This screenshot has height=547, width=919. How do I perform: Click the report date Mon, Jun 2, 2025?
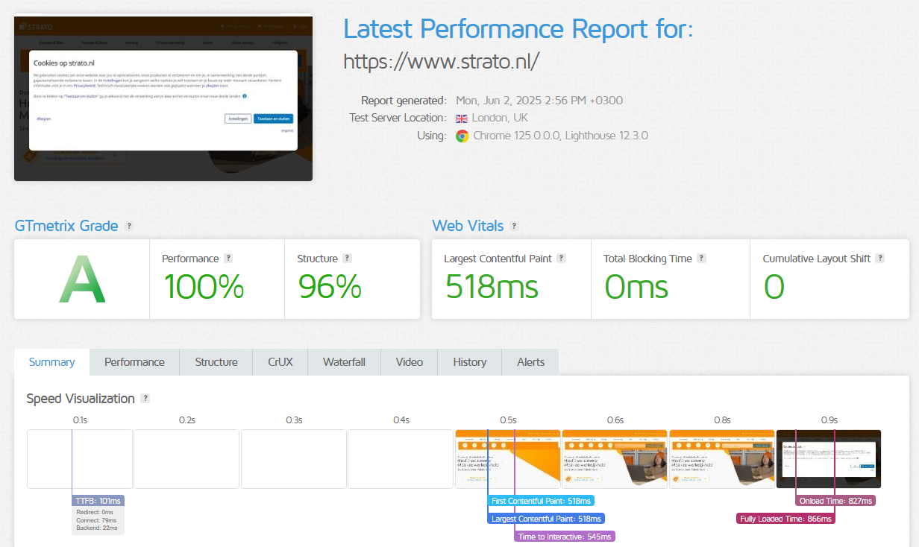point(539,101)
